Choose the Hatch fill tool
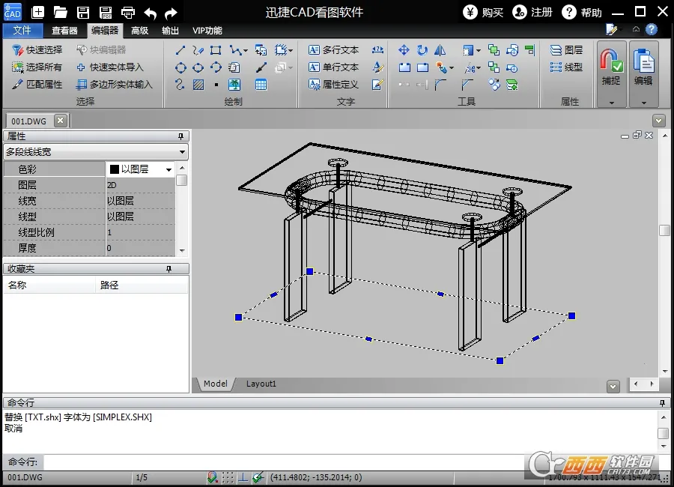 (198, 85)
